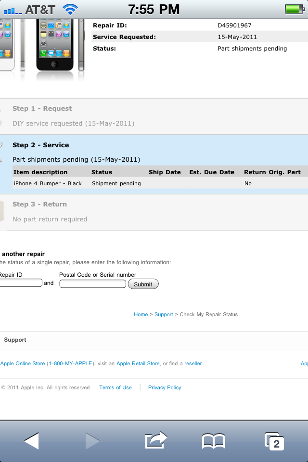Open the Privacy Policy link

[165, 387]
